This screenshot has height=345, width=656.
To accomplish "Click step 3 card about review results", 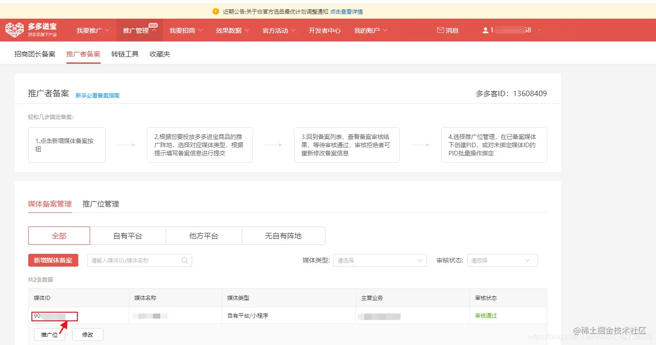I will [347, 145].
